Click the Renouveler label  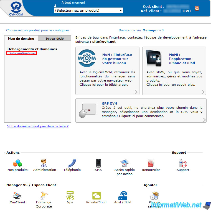click(x=151, y=170)
